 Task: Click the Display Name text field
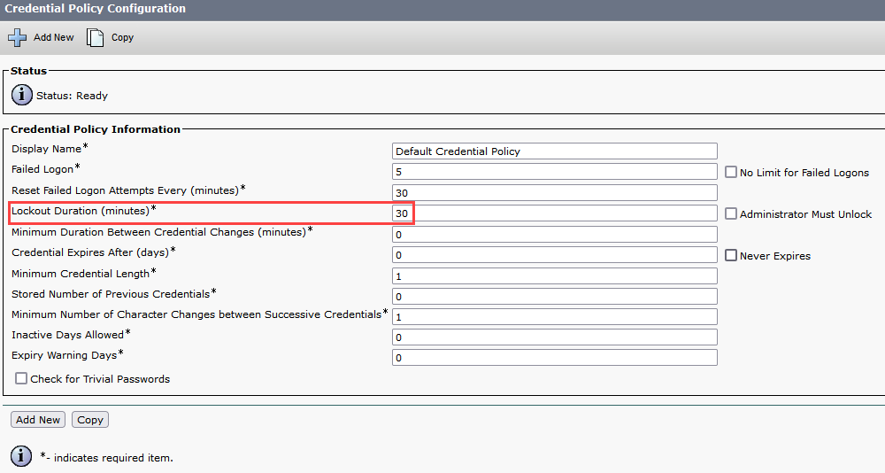[554, 151]
